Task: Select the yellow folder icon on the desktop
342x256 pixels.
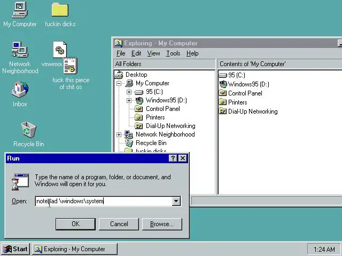Action: 60,10
